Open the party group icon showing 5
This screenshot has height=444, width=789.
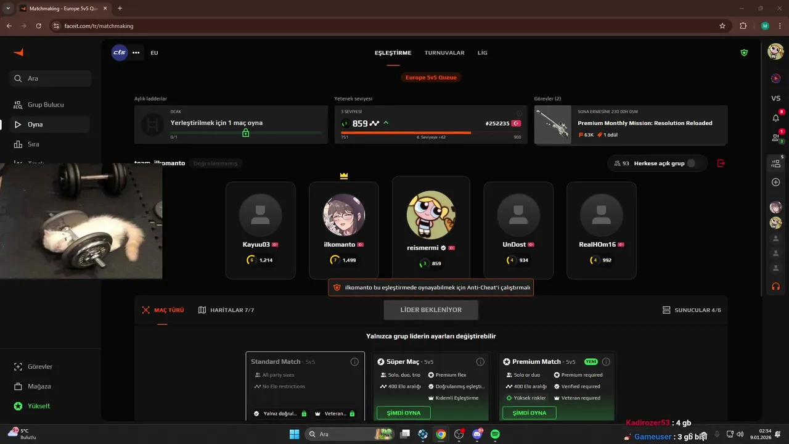(x=775, y=163)
